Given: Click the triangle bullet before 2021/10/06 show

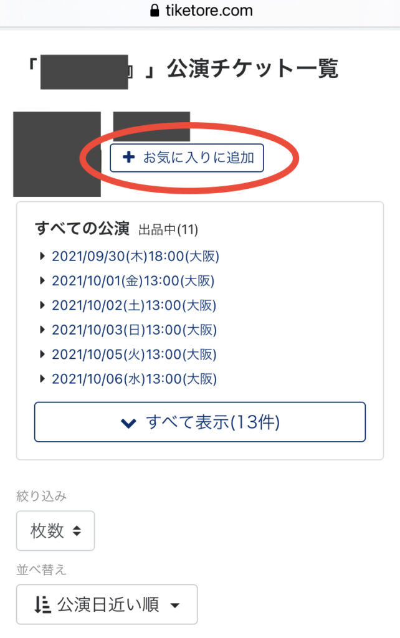Looking at the screenshot, I should (x=42, y=379).
